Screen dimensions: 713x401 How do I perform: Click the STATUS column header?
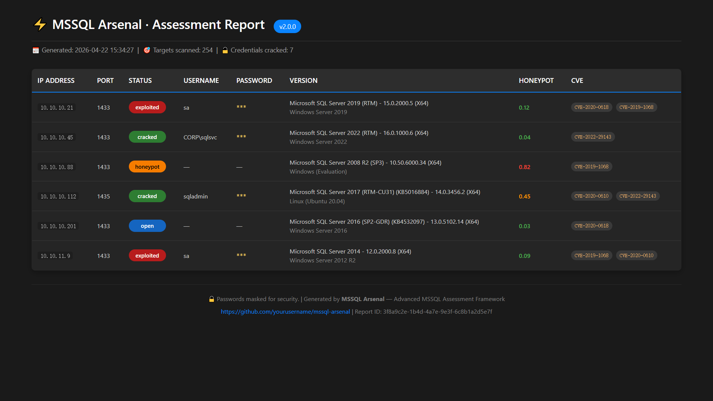coord(140,81)
